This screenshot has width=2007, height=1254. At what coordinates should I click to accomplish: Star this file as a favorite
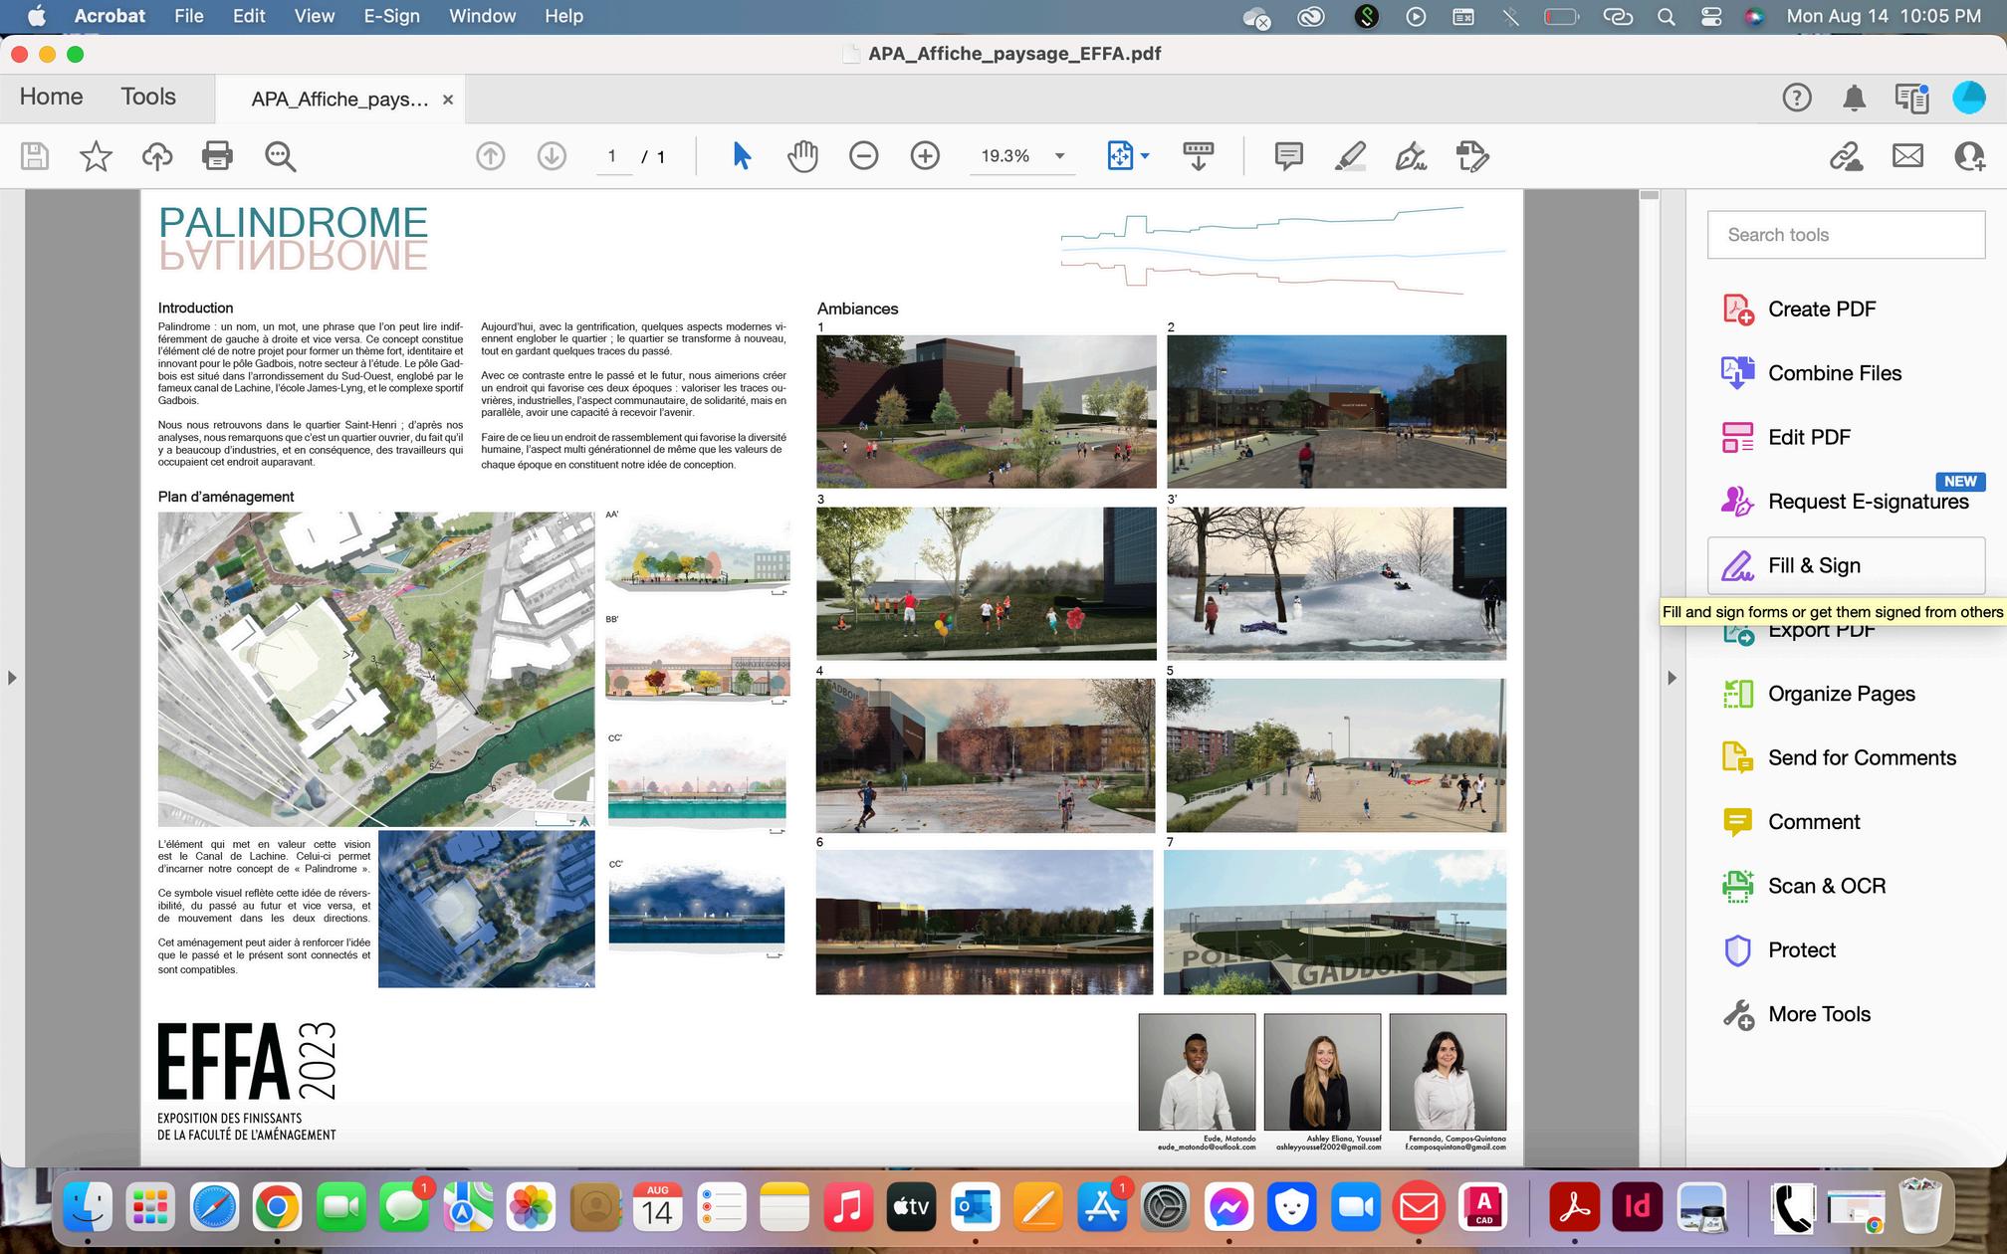pos(96,156)
